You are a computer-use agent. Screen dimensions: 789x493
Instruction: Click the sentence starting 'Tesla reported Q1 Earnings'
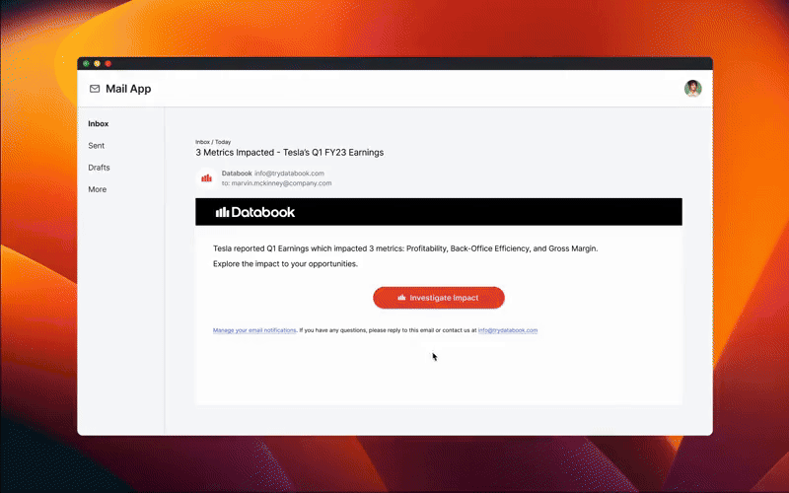tap(405, 248)
